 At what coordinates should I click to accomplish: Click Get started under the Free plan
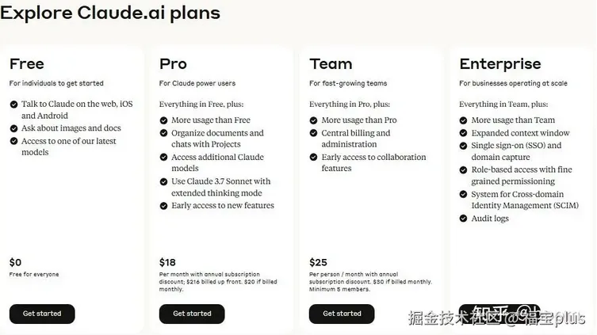pos(42,314)
